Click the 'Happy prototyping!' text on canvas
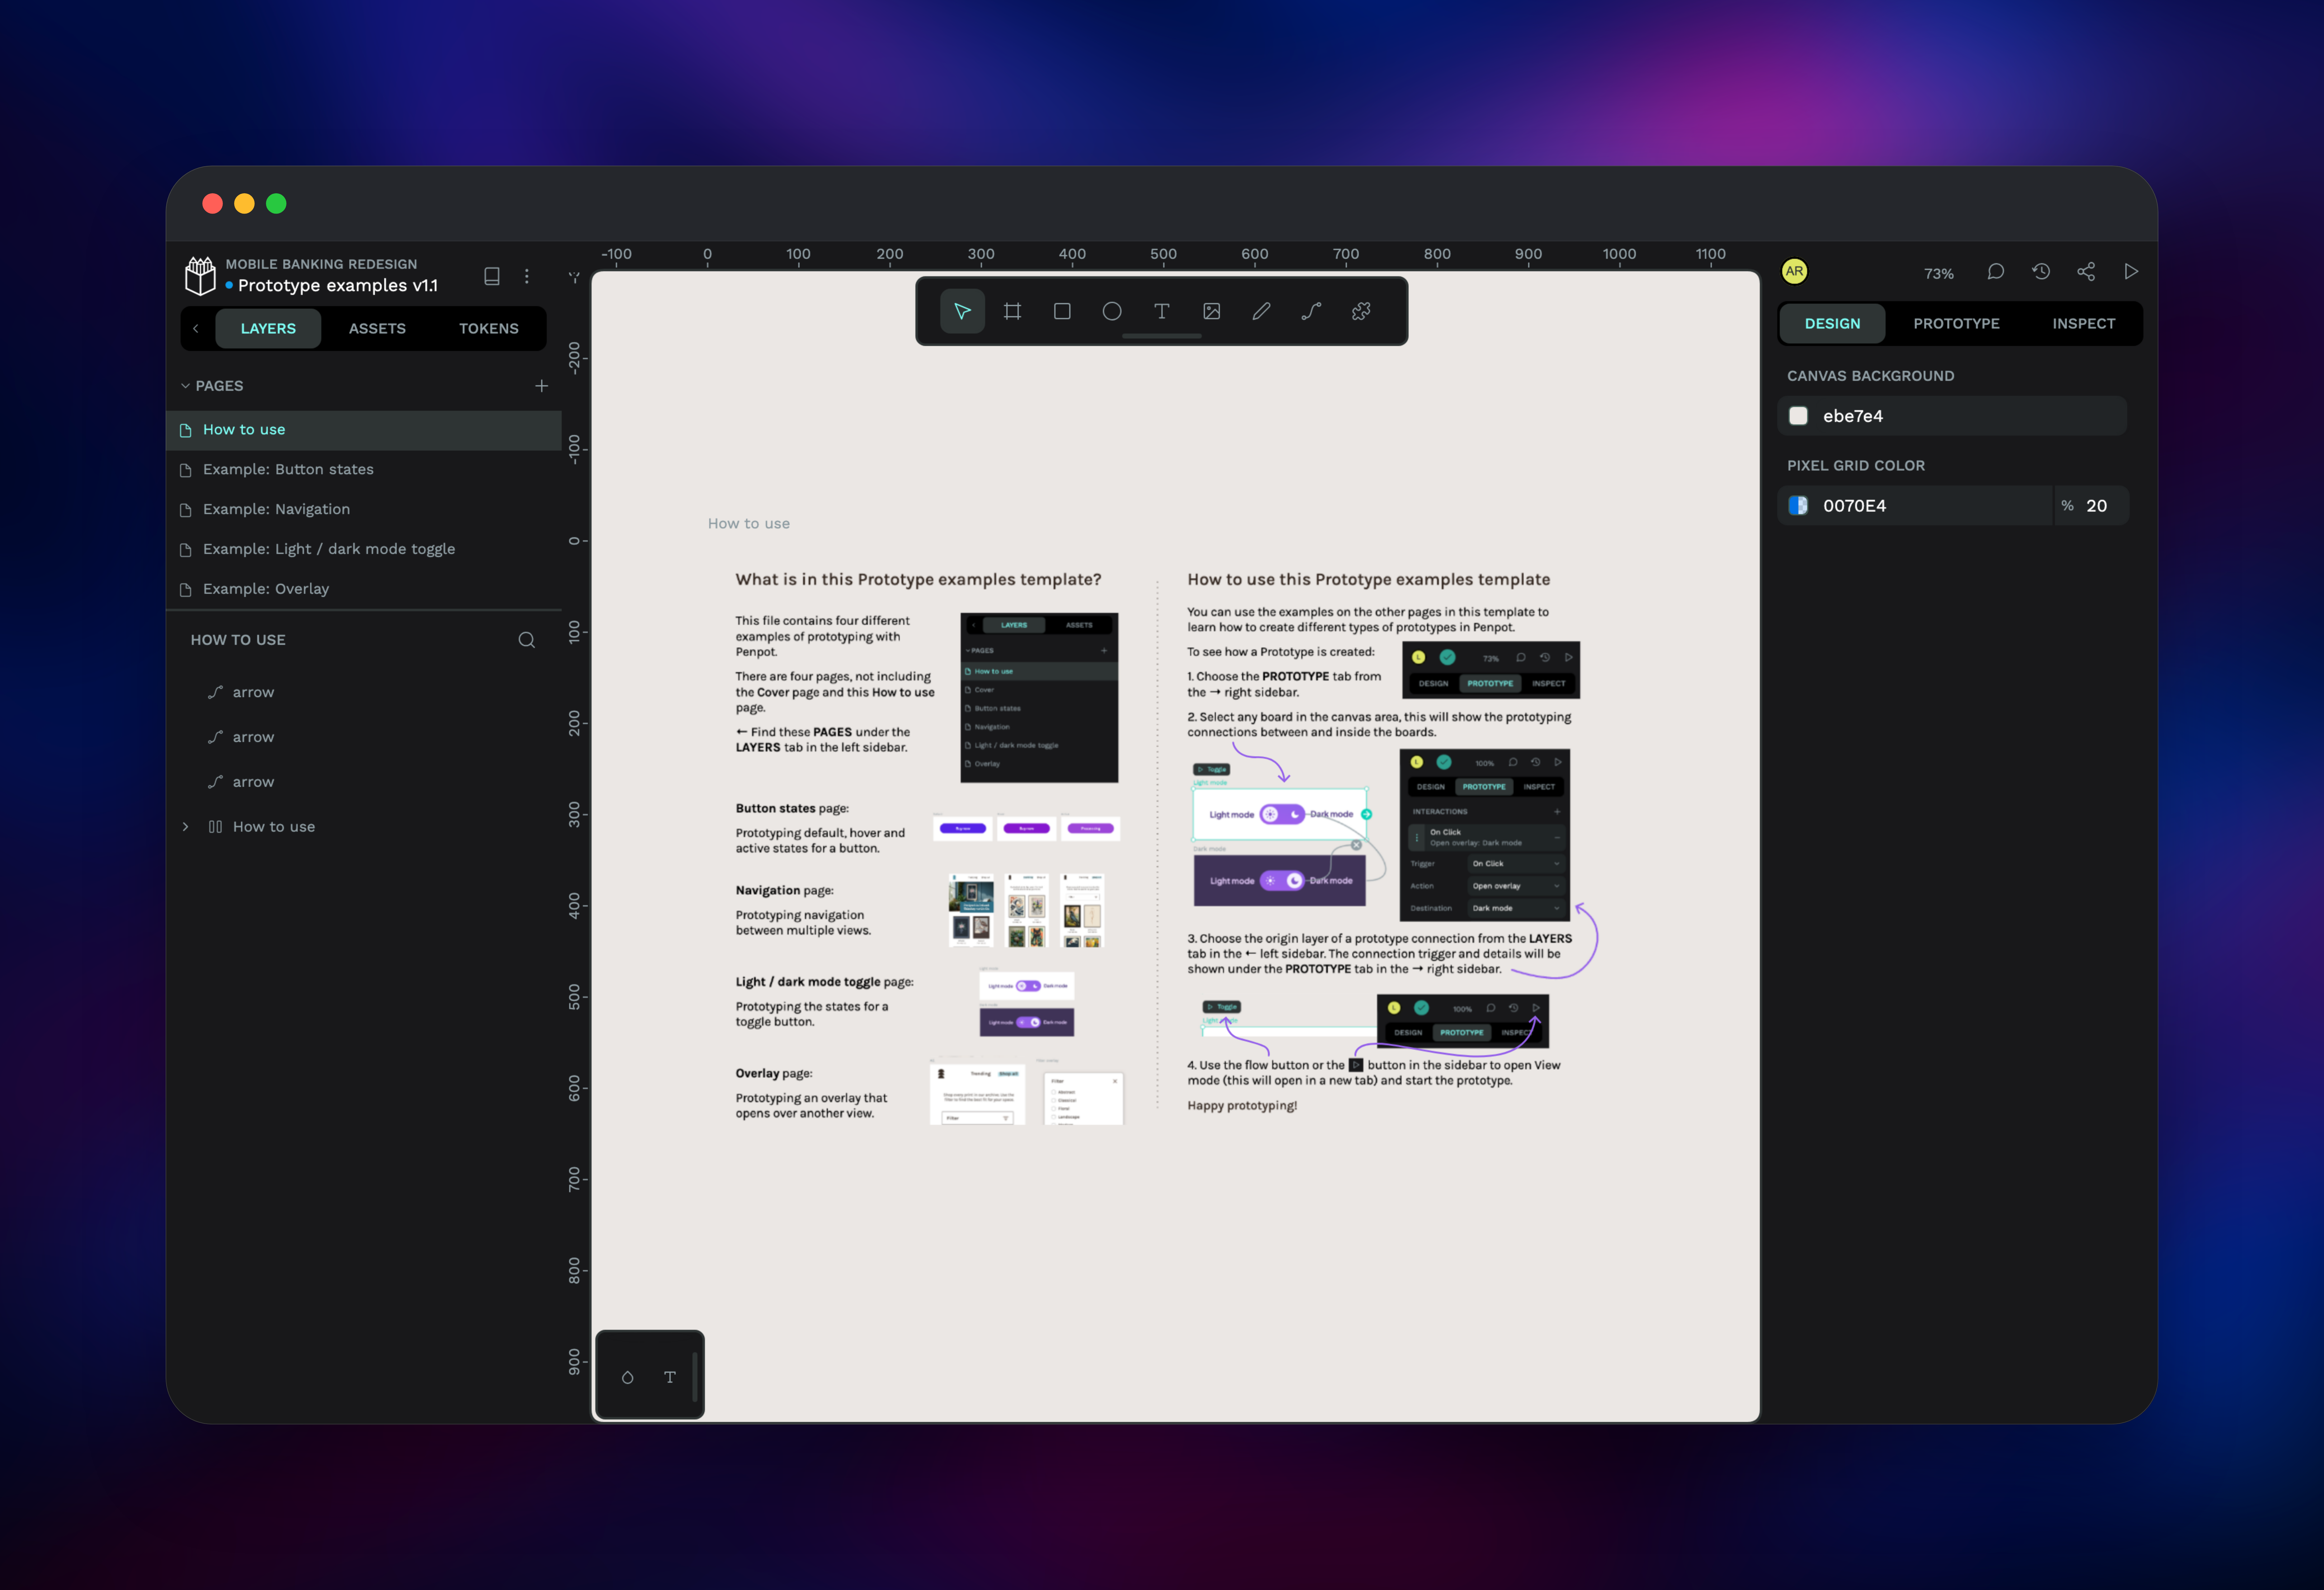Viewport: 2324px width, 1590px height. [1242, 1106]
